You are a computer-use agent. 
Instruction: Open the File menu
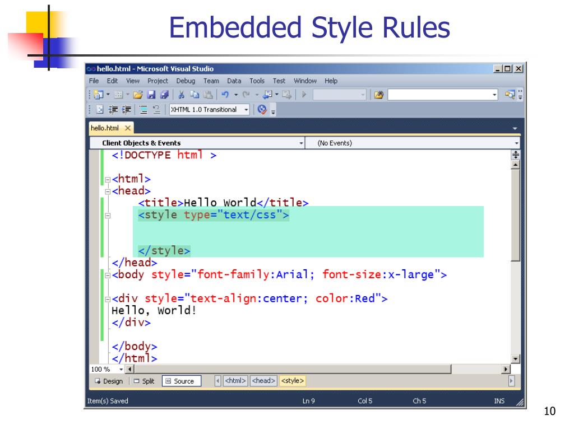(x=94, y=81)
